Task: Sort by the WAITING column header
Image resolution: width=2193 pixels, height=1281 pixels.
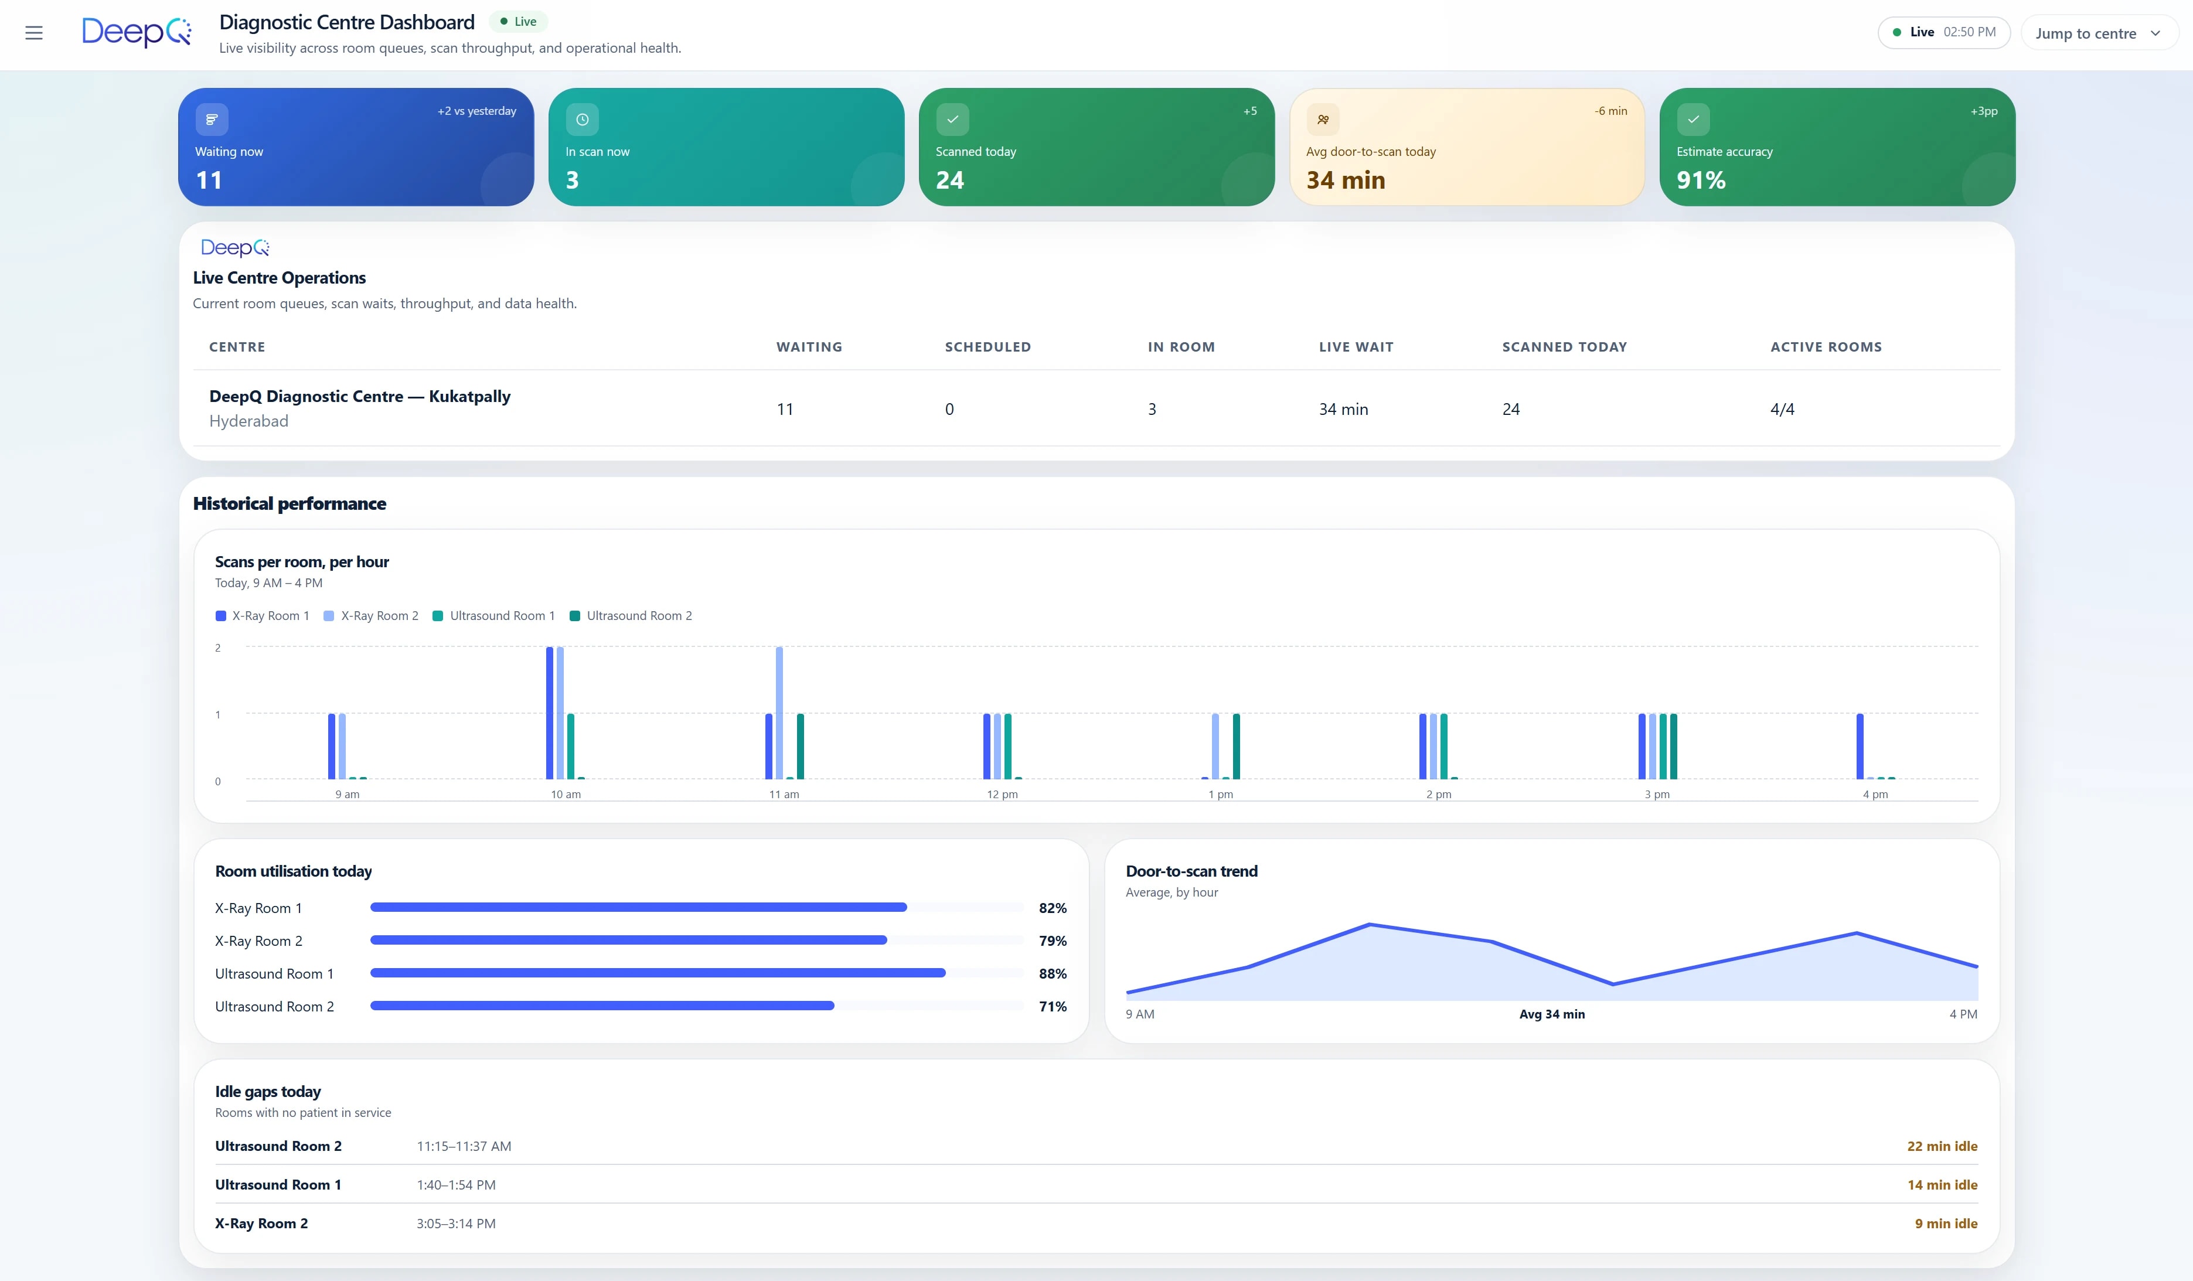Action: 809,347
